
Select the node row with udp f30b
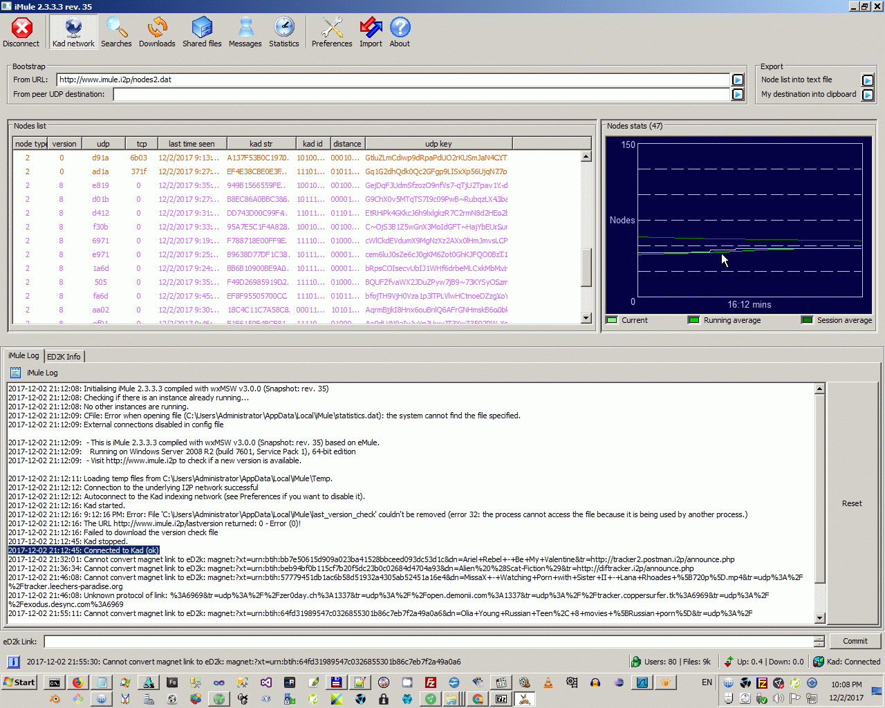(x=297, y=227)
